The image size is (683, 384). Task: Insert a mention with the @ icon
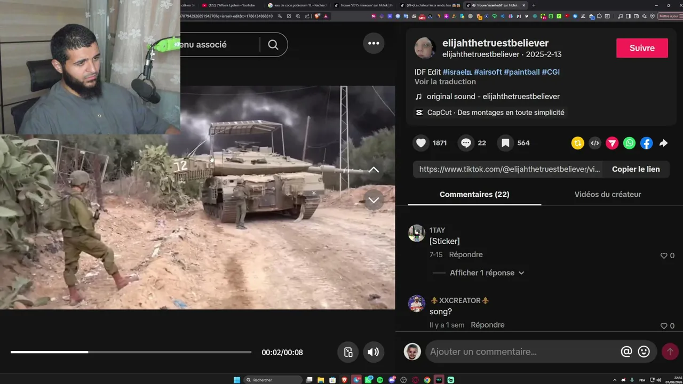[x=626, y=351]
